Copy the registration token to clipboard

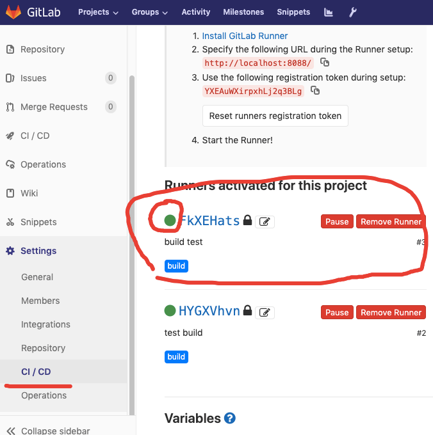pos(315,90)
